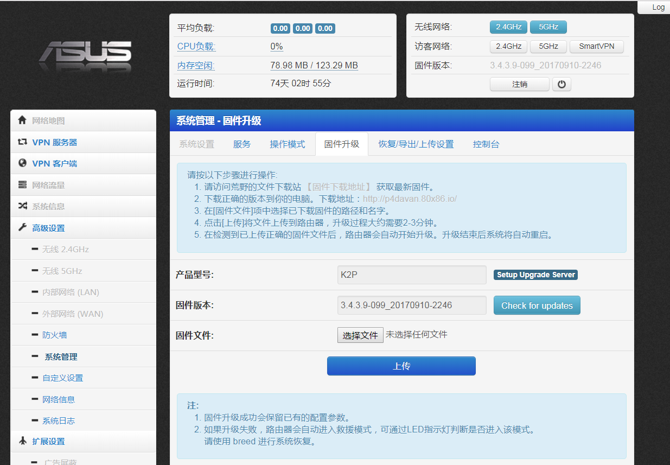670x465 pixels.
Task: Select 系统管理 in the sidebar
Action: [x=83, y=356]
